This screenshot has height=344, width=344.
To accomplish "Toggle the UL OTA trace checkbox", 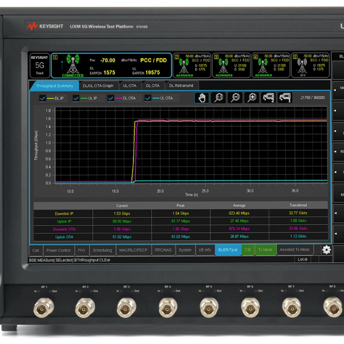I will point(148,98).
